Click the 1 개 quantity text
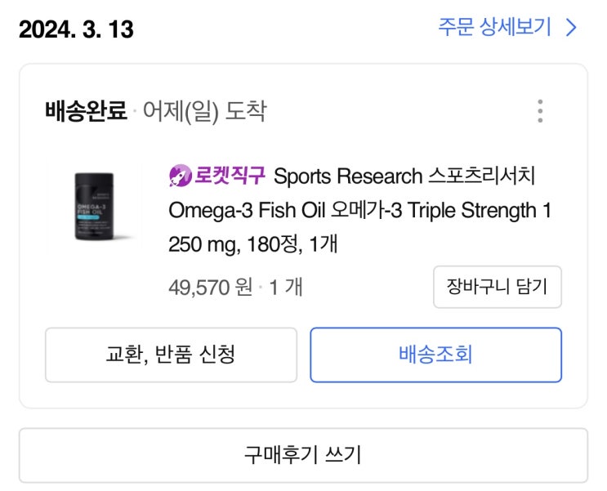Image resolution: width=607 pixels, height=491 pixels. click(x=286, y=288)
